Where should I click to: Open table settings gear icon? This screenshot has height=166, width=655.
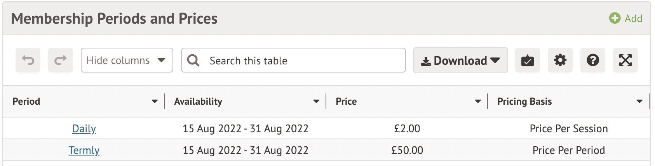(560, 60)
